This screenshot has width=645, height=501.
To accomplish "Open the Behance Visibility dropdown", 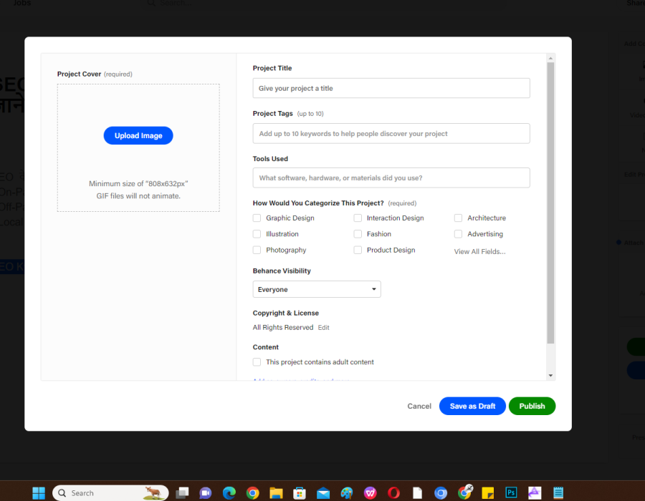I will 317,289.
